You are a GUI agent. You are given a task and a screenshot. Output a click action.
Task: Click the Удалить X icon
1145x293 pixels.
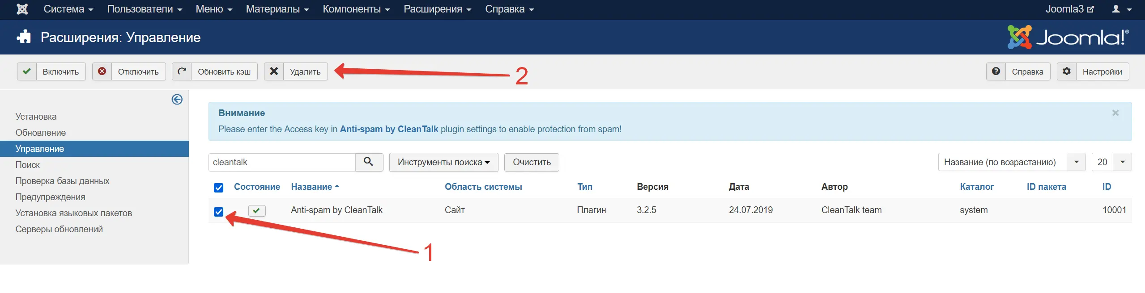pos(274,71)
